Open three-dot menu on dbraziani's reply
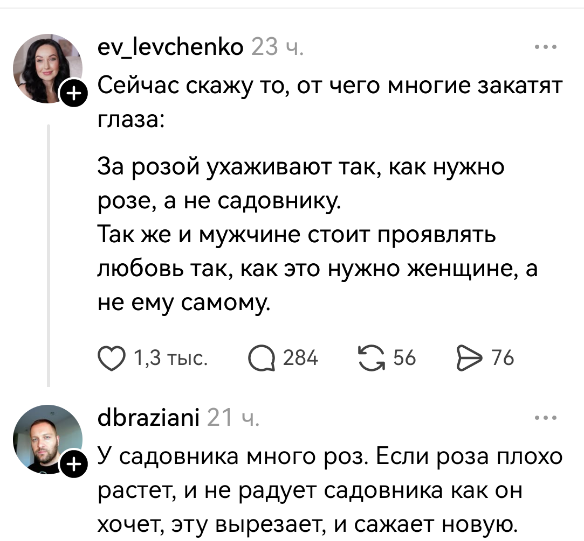Image resolution: width=584 pixels, height=541 pixels. (546, 417)
